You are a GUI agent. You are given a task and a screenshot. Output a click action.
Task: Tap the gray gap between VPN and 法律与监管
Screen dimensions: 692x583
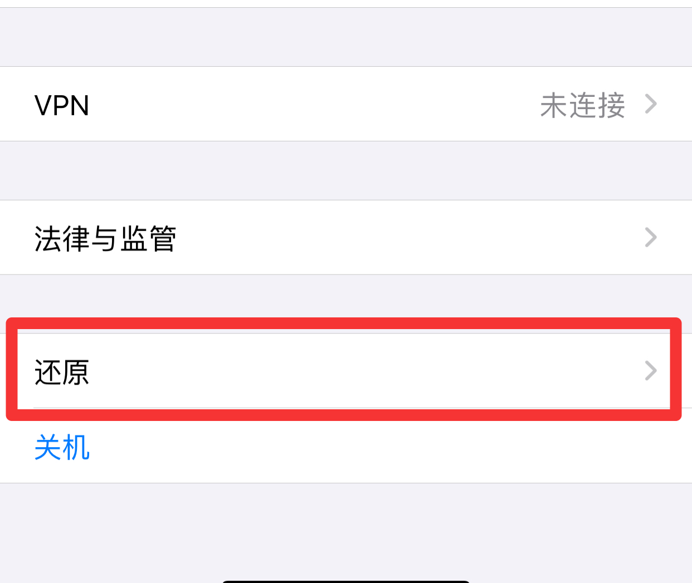pos(346,170)
